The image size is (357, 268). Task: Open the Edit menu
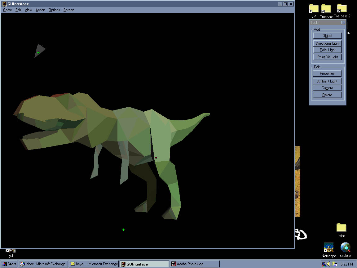[18, 10]
